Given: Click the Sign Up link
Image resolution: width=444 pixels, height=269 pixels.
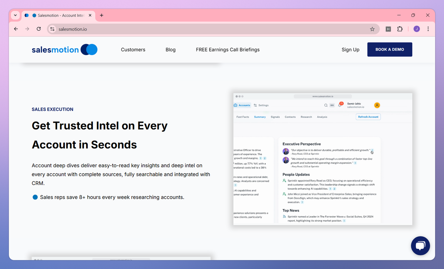Looking at the screenshot, I should [350, 49].
